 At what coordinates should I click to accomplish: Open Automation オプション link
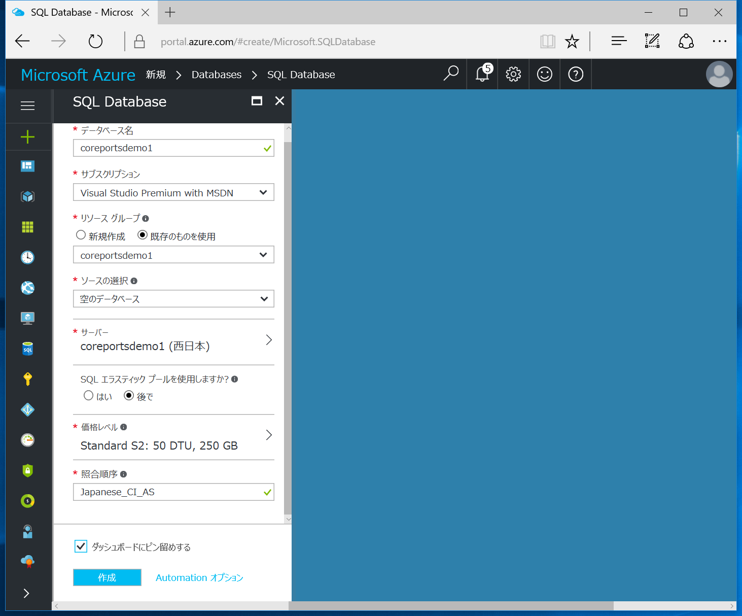pyautogui.click(x=199, y=577)
